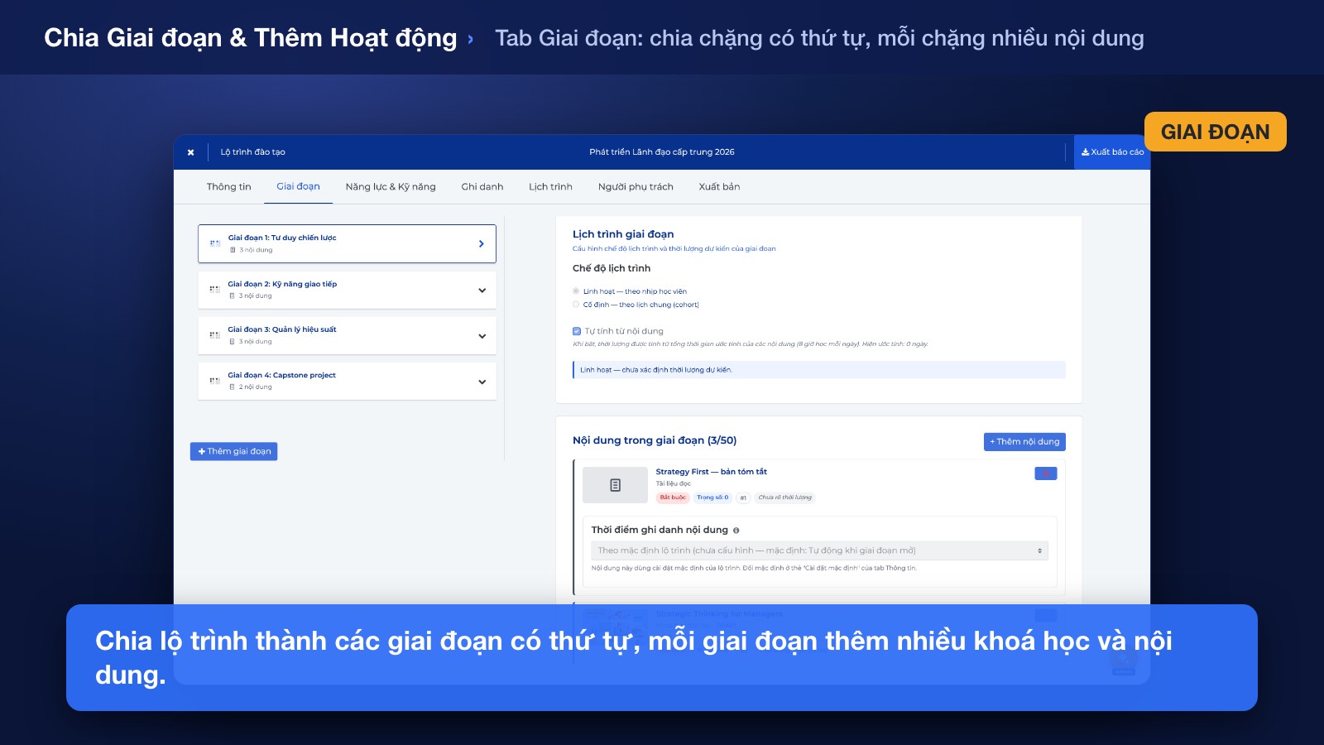Image resolution: width=1324 pixels, height=745 pixels.
Task: Open the Ghi danh tab
Action: tap(482, 187)
